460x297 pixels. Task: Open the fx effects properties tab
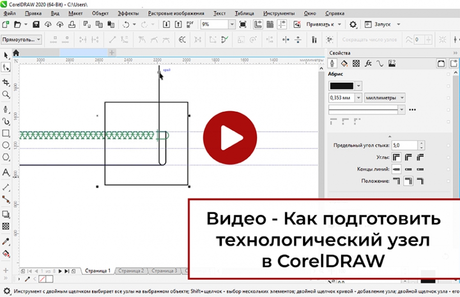click(x=368, y=63)
